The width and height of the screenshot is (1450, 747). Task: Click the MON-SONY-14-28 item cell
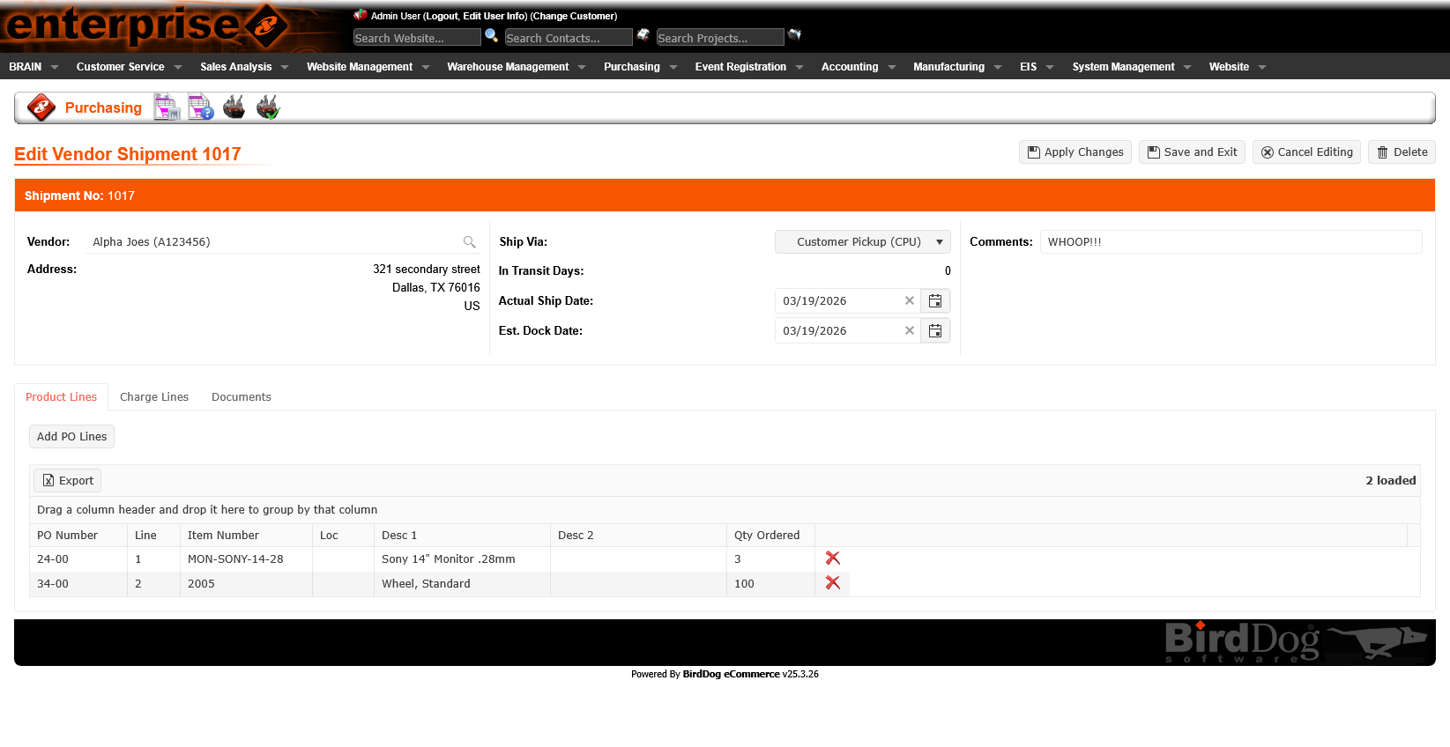(246, 559)
